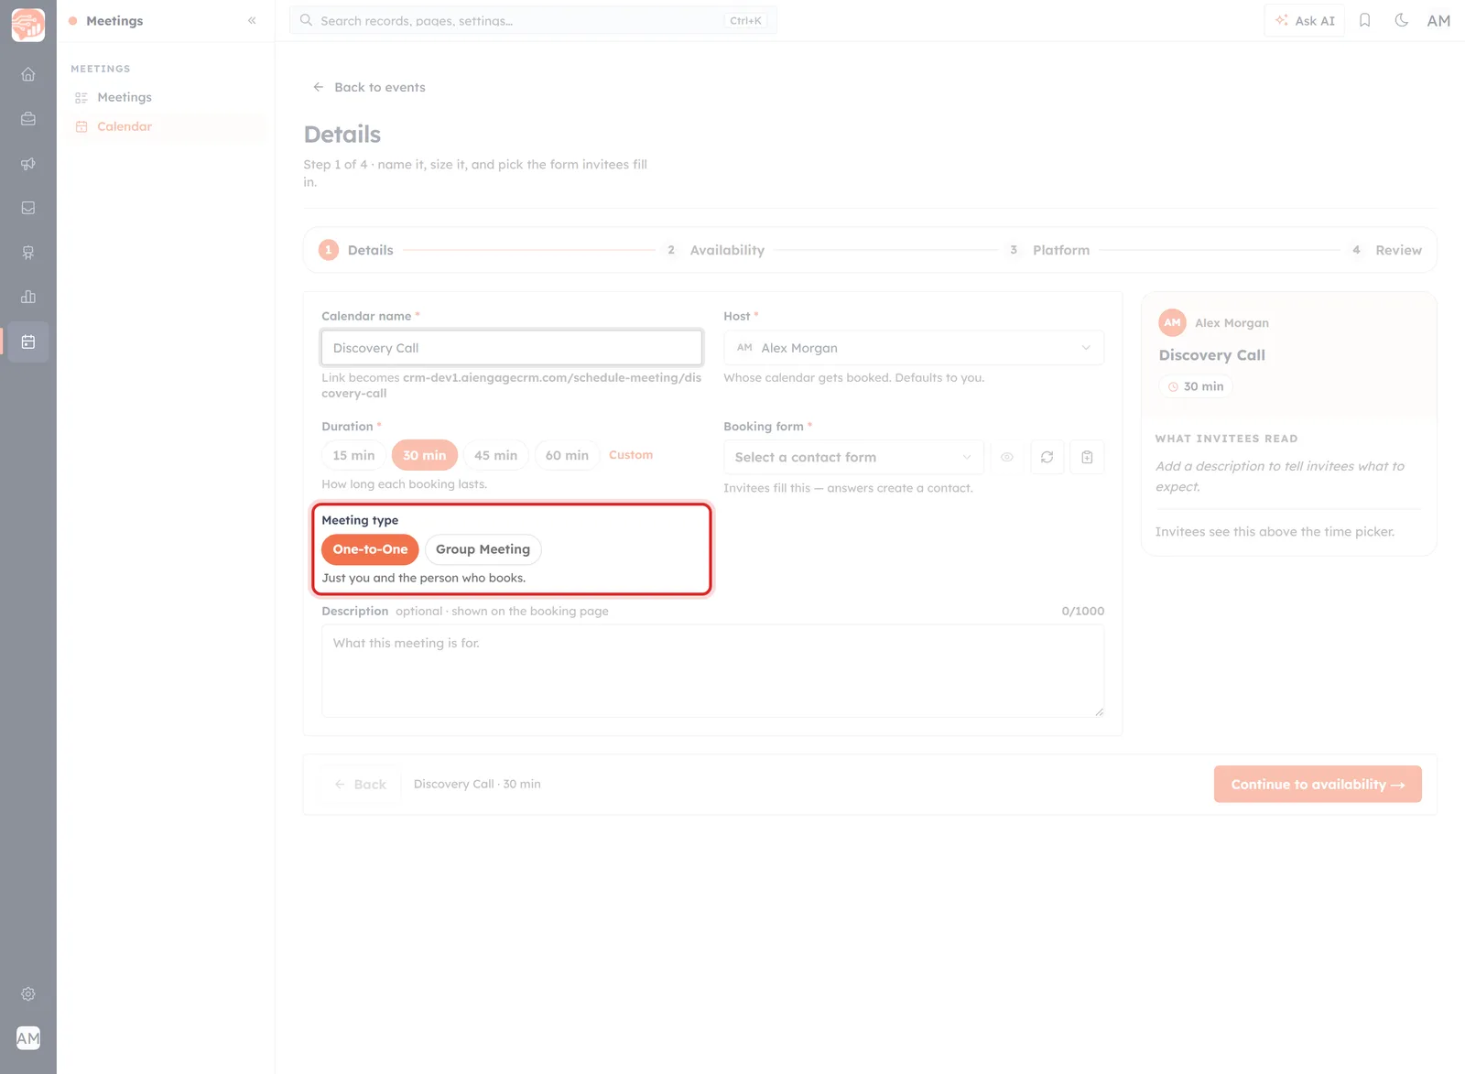
Task: Open the megaphone campaigns icon
Action: pos(28,164)
